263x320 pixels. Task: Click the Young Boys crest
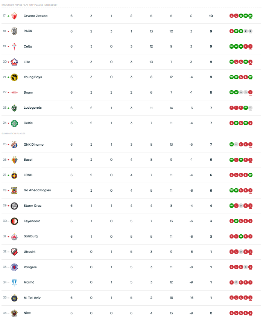(x=14, y=77)
